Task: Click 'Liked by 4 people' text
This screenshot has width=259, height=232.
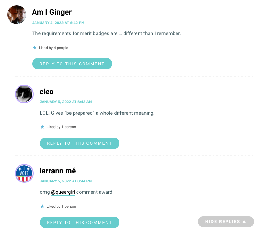Action: point(53,48)
